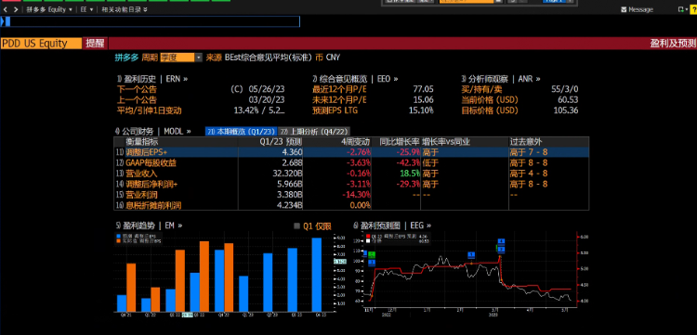Open the 综合意见概览 | EEO link
The image size is (697, 335).
point(356,79)
